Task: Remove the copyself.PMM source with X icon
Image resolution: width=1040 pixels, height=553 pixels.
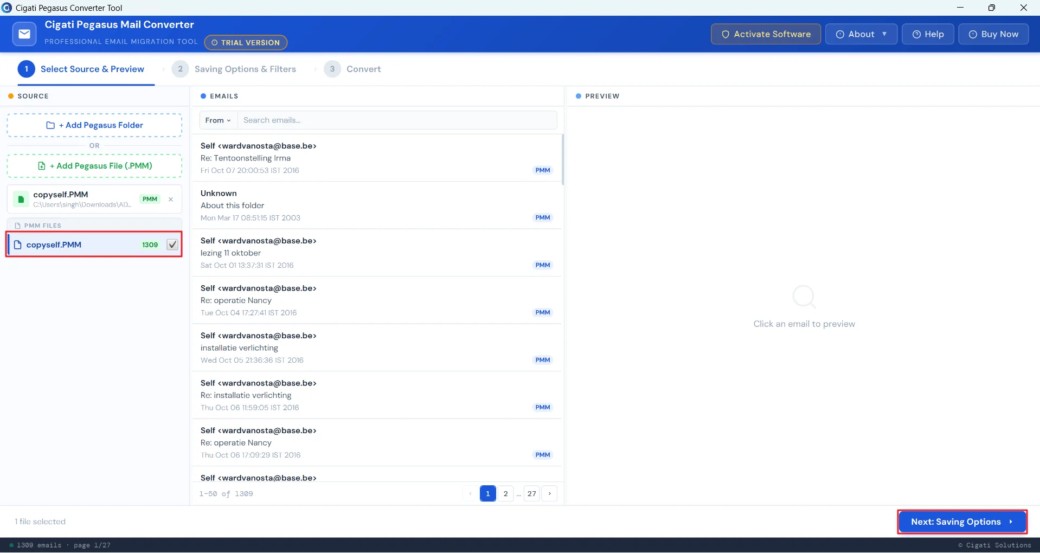Action: [x=171, y=199]
